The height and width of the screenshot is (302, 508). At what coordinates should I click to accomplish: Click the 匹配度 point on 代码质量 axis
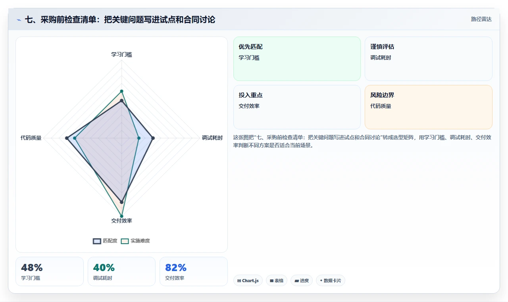[67, 138]
